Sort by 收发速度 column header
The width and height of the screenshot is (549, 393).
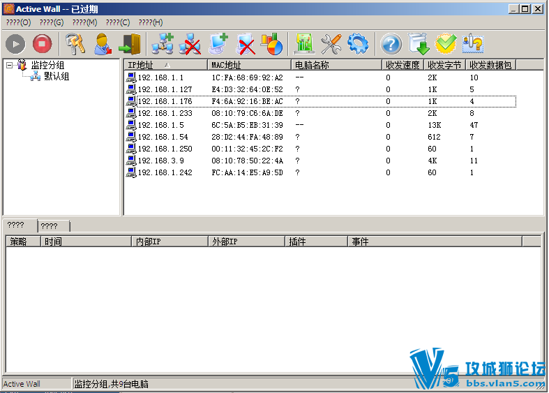(x=403, y=65)
